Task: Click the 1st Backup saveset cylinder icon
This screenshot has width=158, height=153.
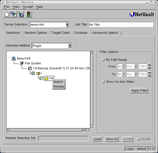Action: (30, 68)
